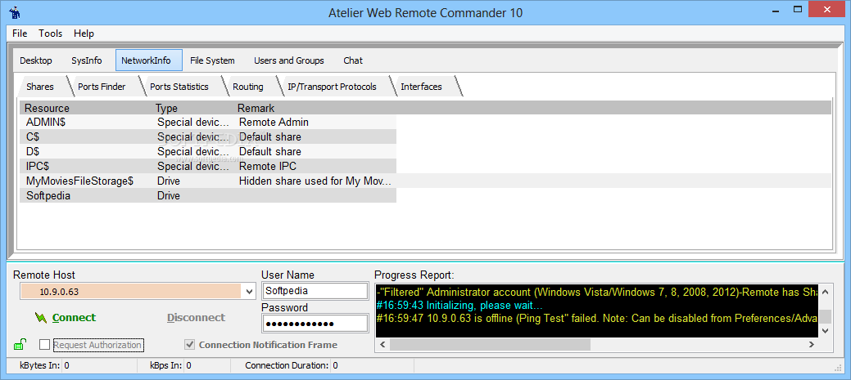
Task: Click the Connection Duration status bar entry
Action: [292, 365]
